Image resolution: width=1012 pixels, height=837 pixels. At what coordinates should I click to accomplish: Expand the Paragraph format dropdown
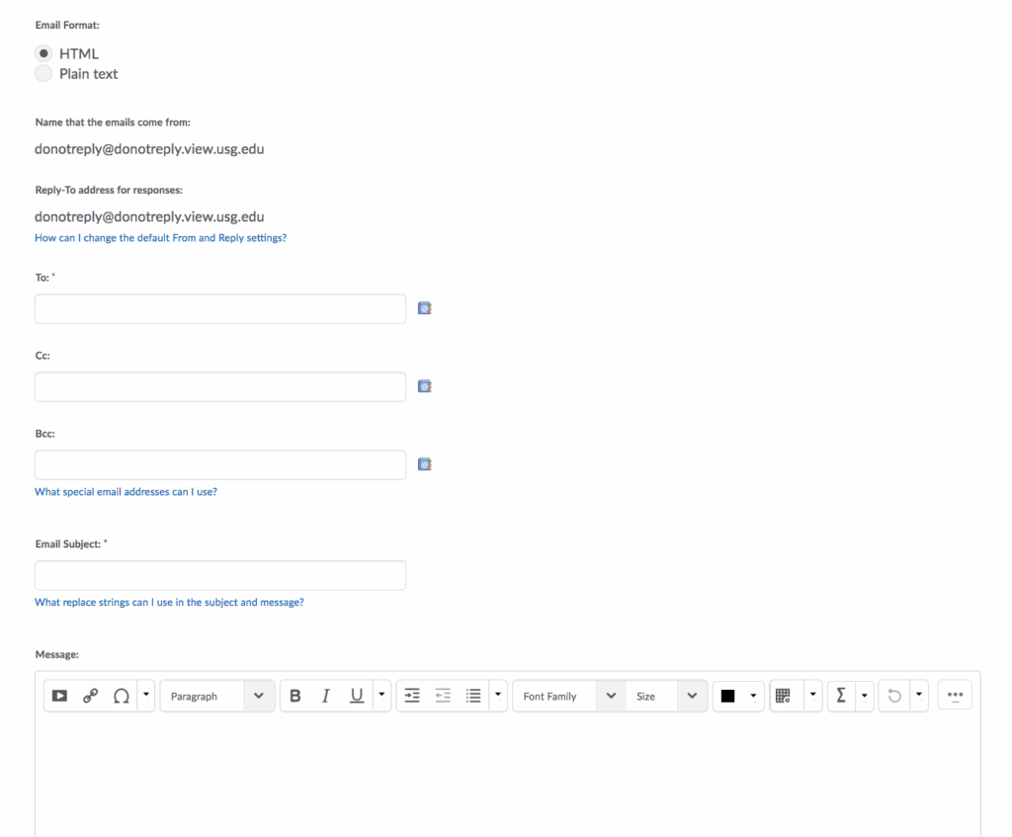217,696
